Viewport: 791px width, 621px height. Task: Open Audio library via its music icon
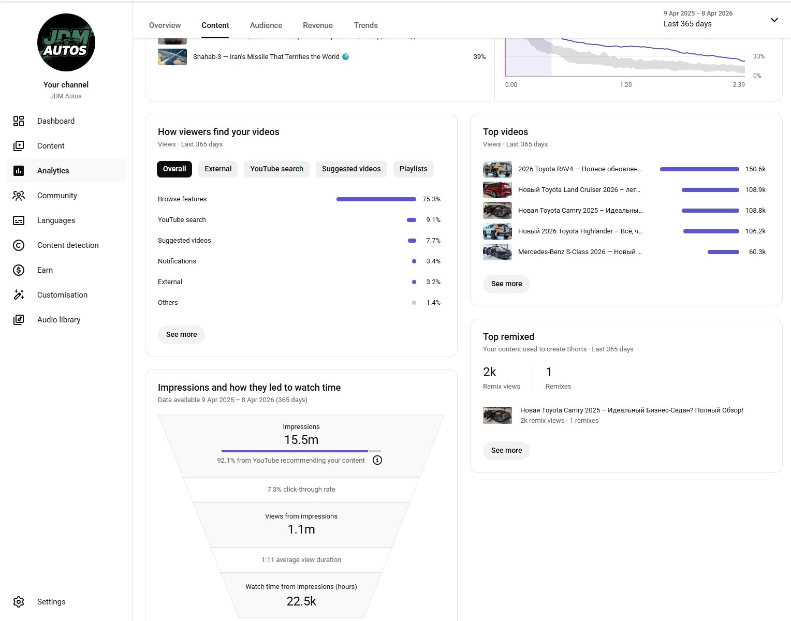pyautogui.click(x=19, y=320)
